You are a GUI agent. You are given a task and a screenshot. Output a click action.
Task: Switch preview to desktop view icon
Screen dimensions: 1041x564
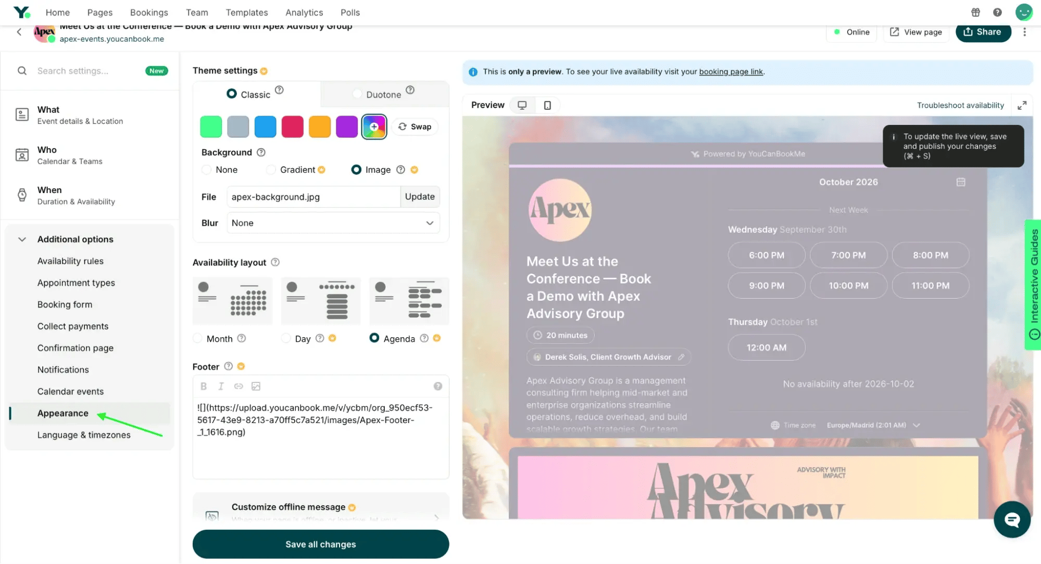coord(522,105)
